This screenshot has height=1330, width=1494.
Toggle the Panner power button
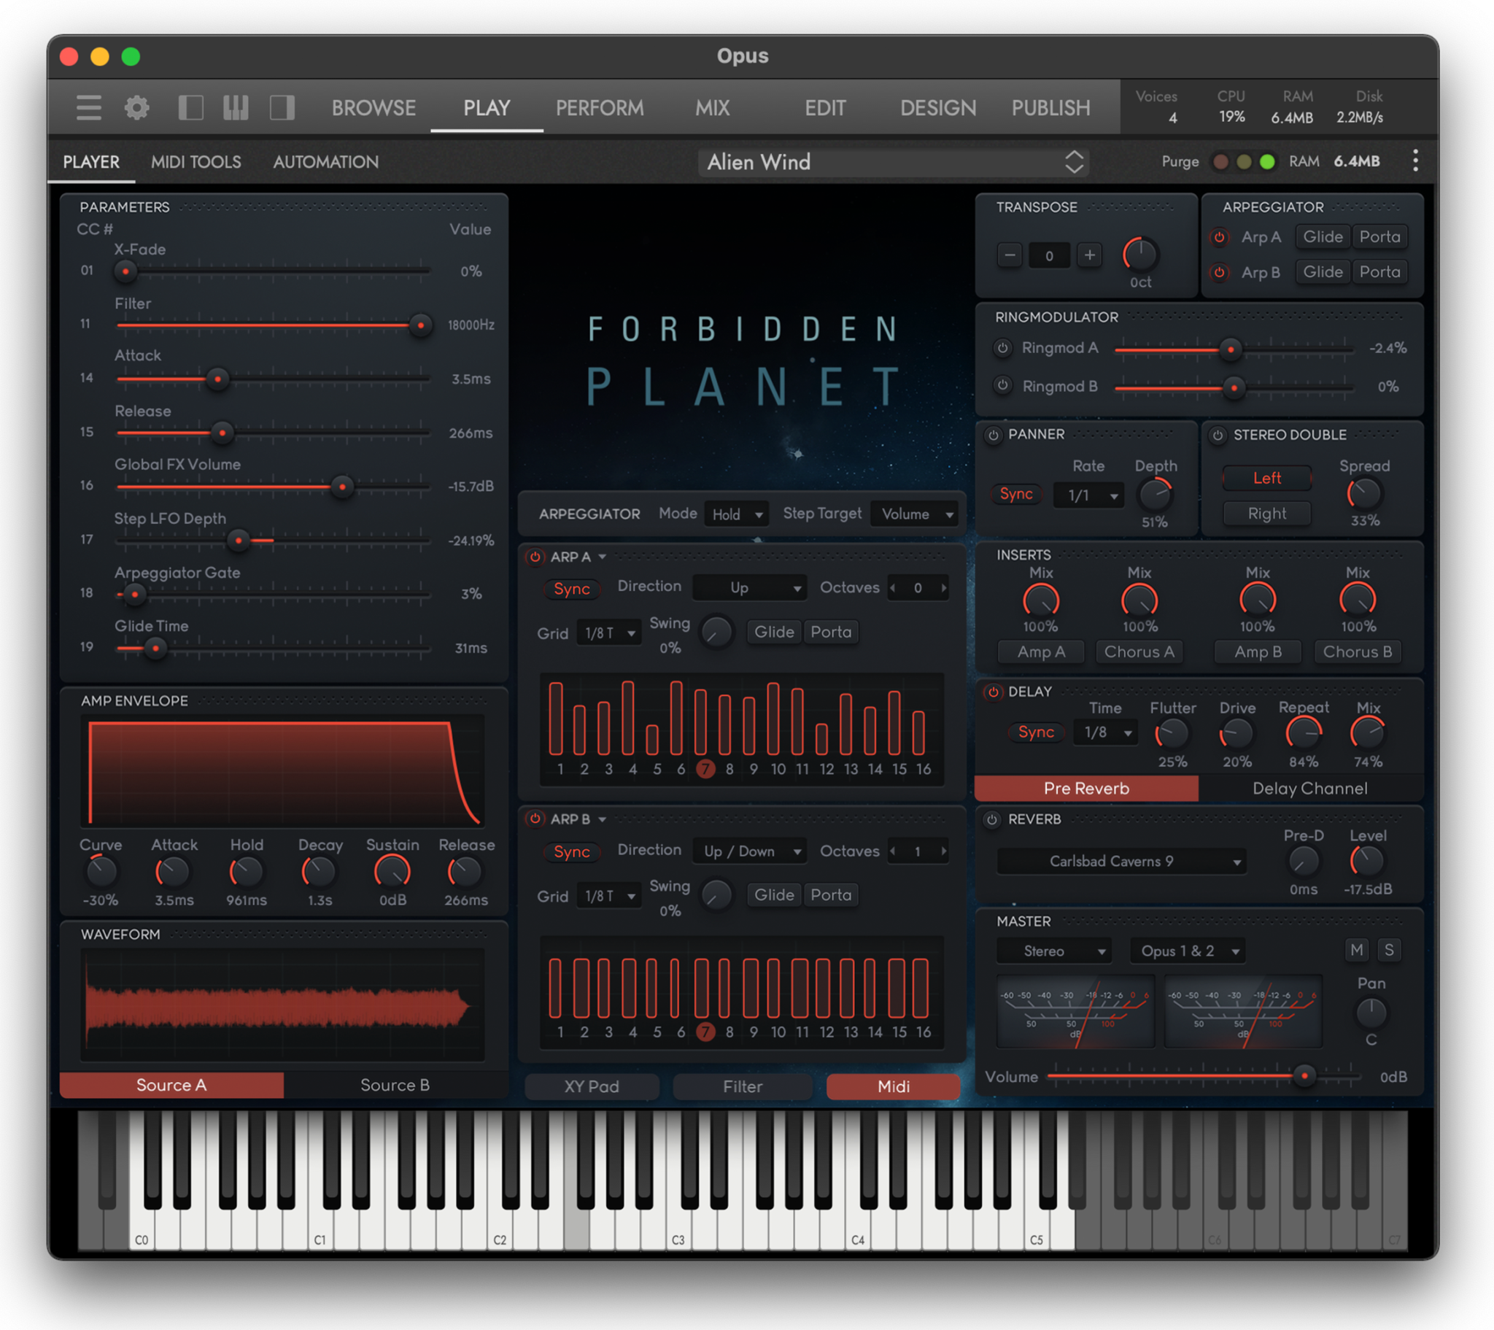pyautogui.click(x=993, y=435)
